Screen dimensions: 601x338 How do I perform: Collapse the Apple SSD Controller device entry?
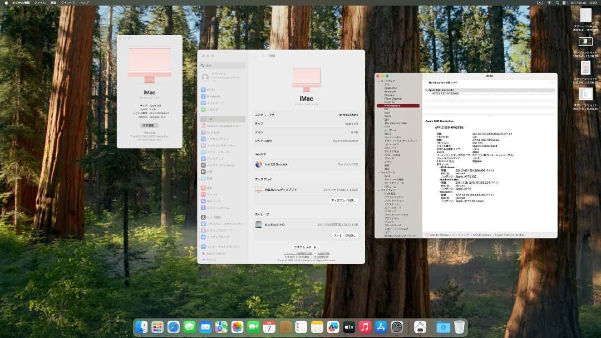click(426, 89)
